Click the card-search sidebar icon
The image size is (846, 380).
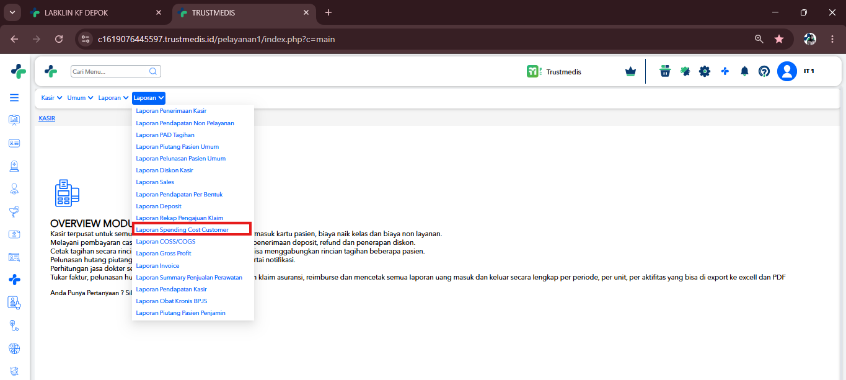tap(14, 257)
